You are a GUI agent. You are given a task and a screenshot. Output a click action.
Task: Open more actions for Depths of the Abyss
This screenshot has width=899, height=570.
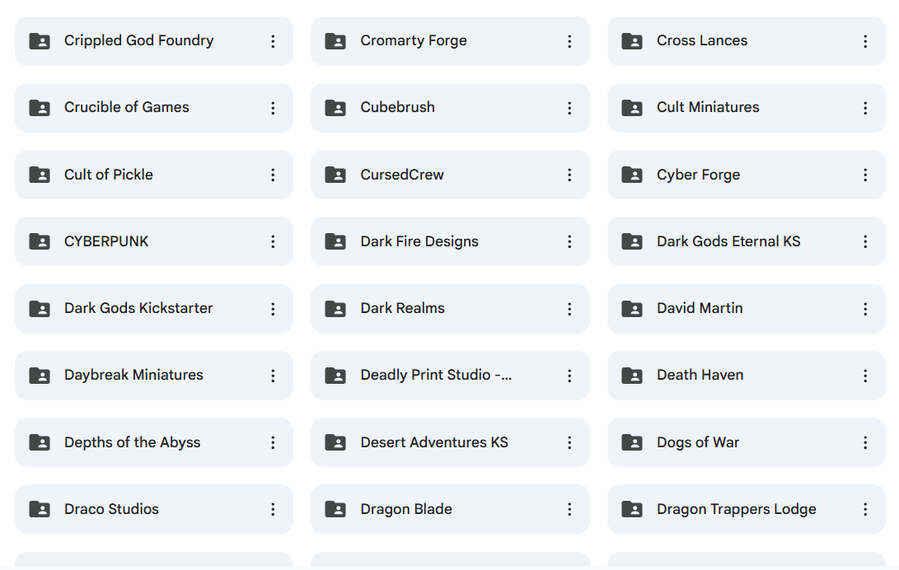(x=273, y=442)
